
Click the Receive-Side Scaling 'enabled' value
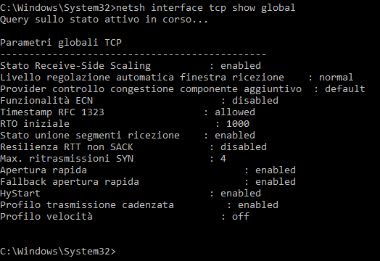click(241, 66)
